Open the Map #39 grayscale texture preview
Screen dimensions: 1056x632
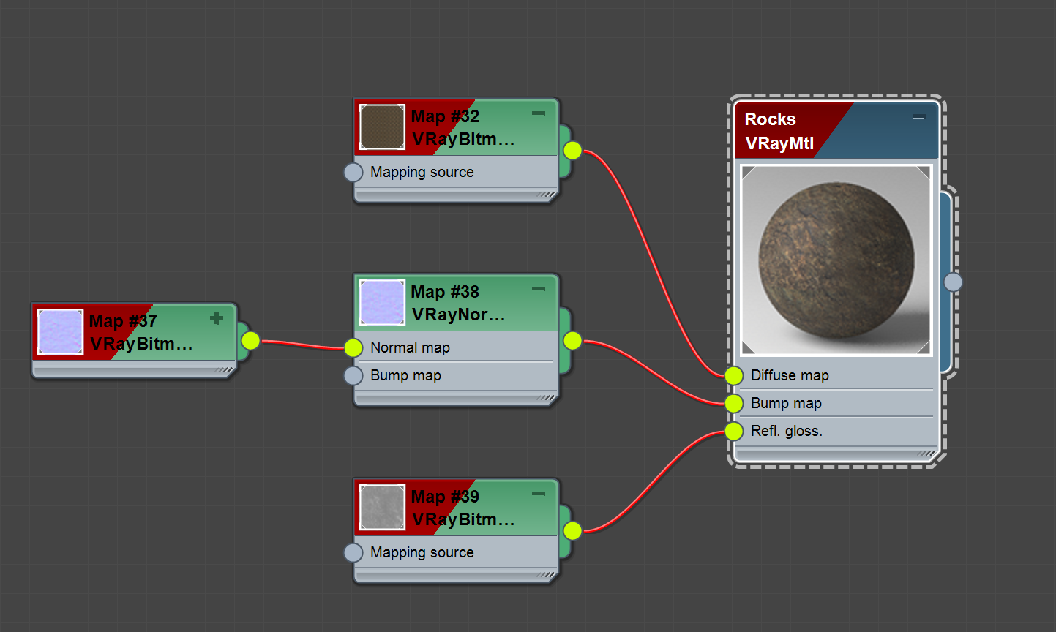[x=381, y=508]
